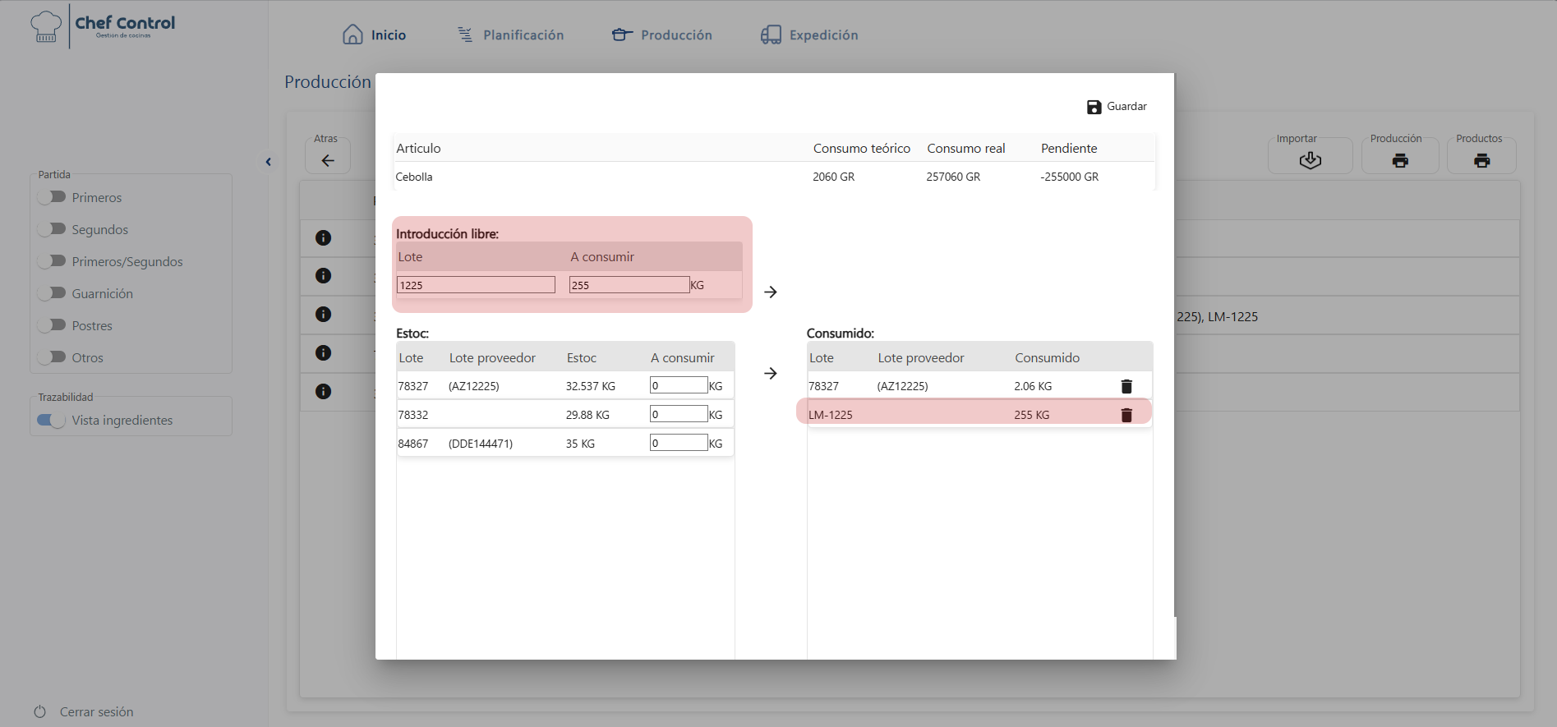Click the Lote field in Introducción libre
The height and width of the screenshot is (727, 1557).
476,285
